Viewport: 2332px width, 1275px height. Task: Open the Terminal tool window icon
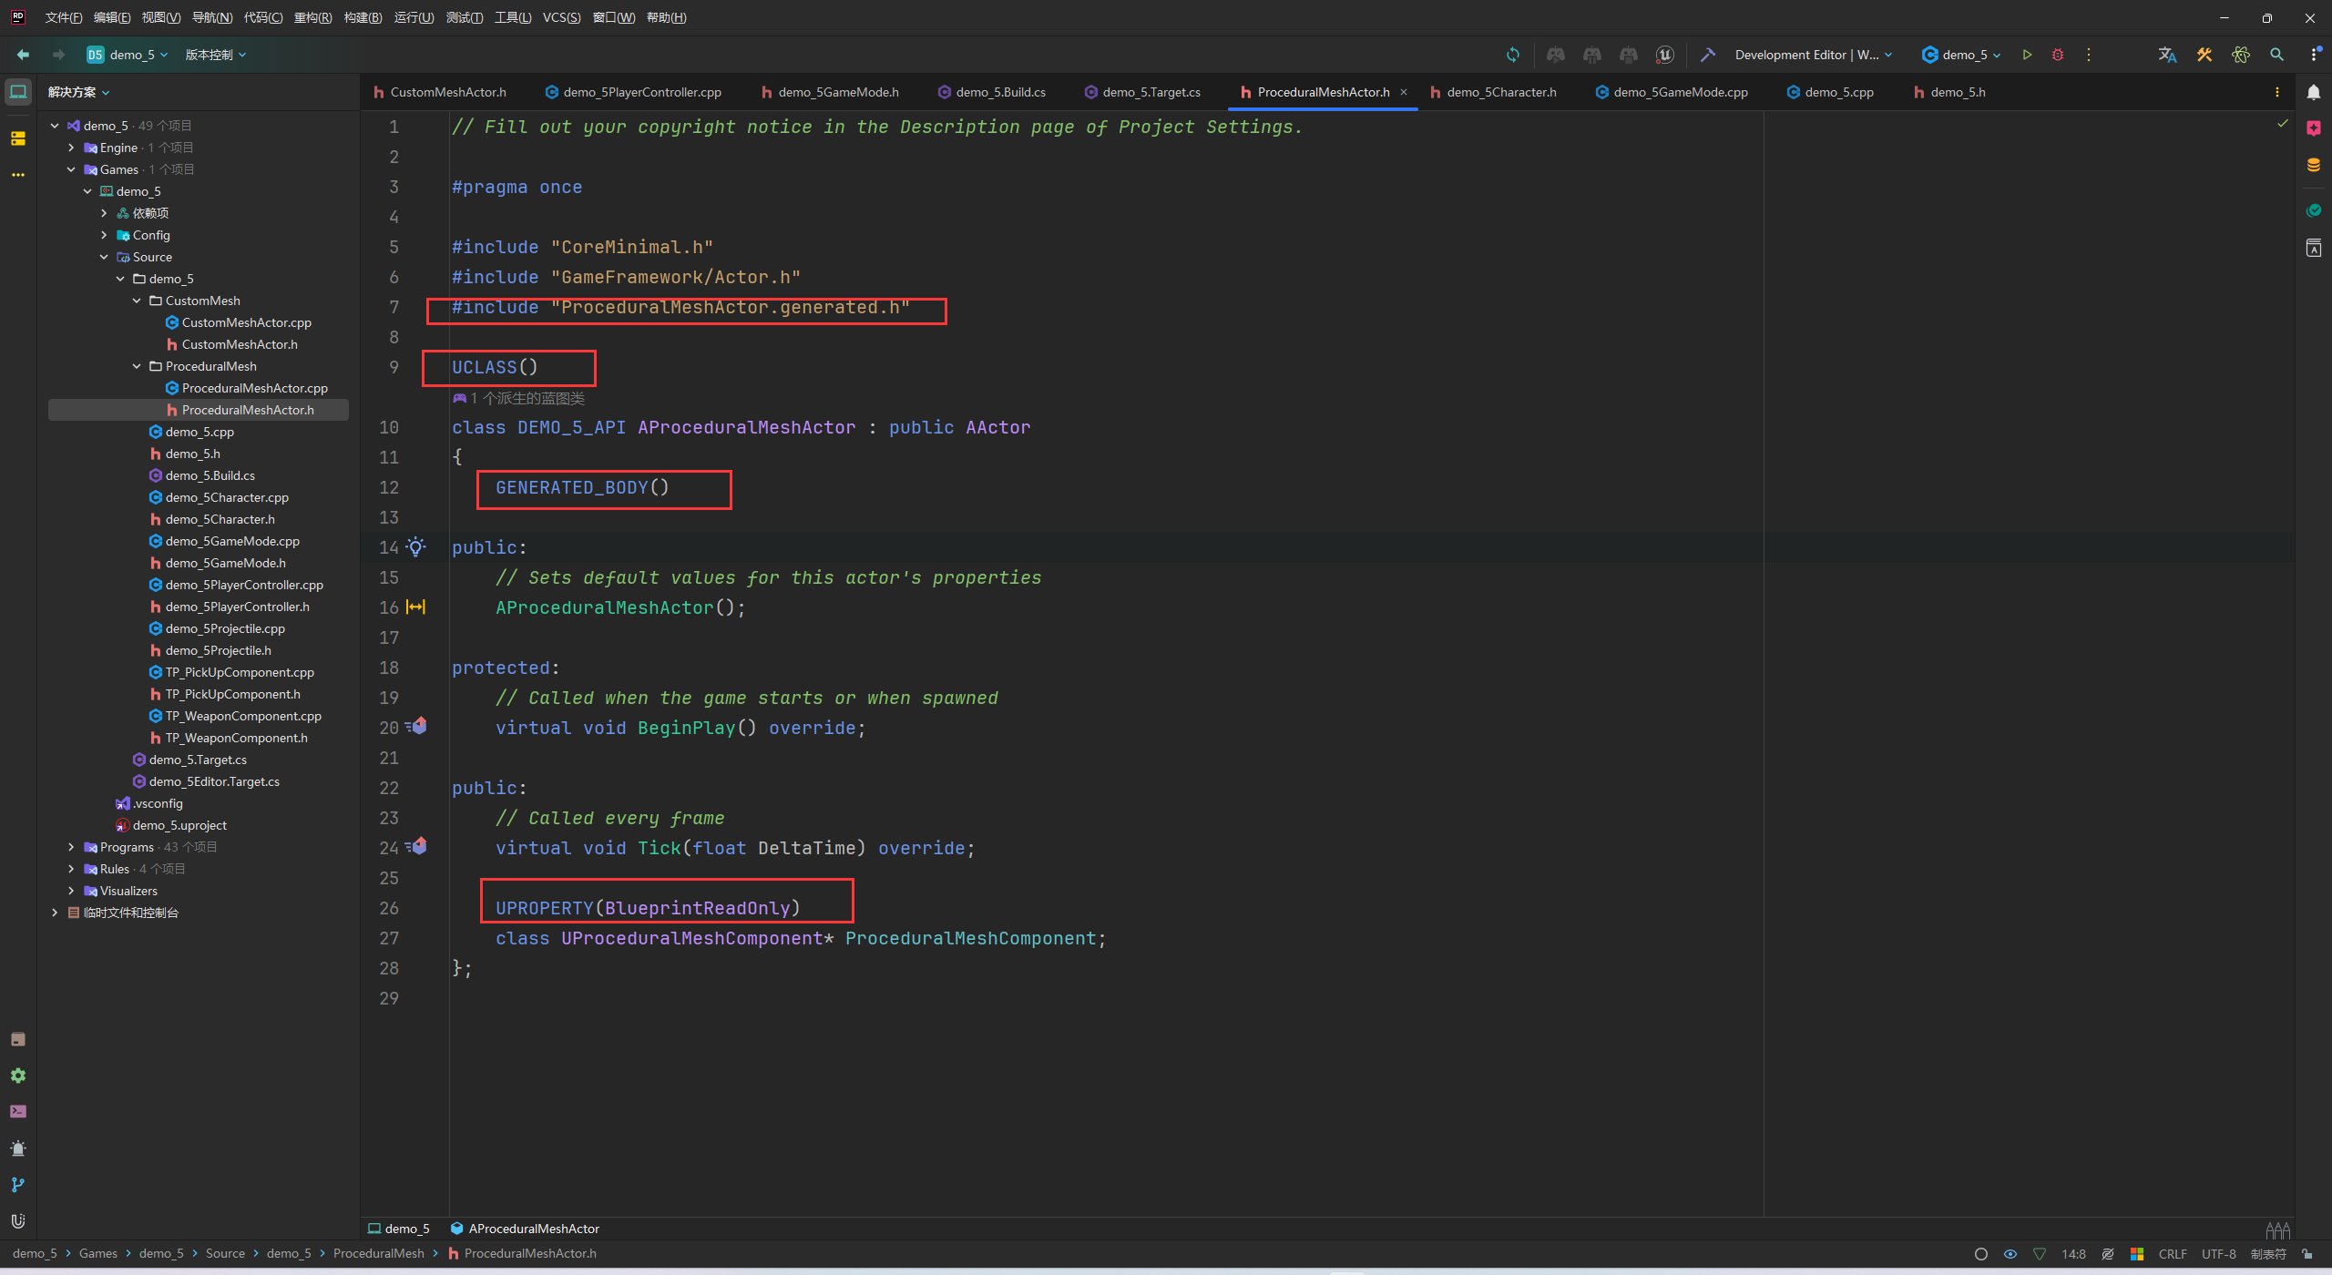(x=18, y=1111)
